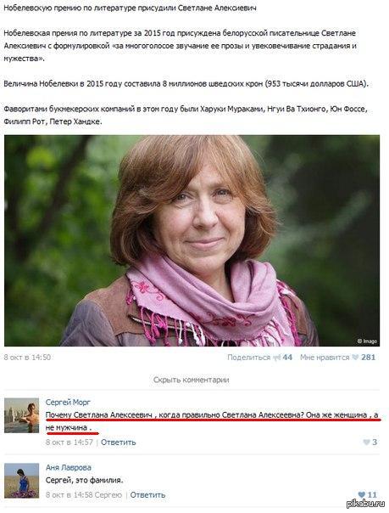
Task: Collapse comments via Скрыть комментарии
Action: coord(192,380)
